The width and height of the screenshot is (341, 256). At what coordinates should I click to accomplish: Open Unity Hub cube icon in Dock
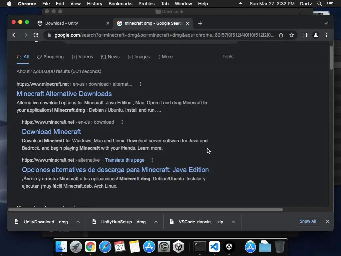178,247
